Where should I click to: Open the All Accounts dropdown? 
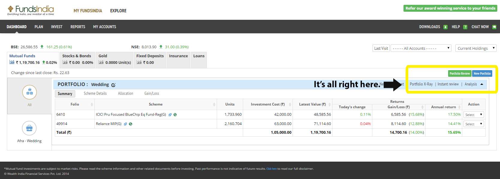[421, 48]
